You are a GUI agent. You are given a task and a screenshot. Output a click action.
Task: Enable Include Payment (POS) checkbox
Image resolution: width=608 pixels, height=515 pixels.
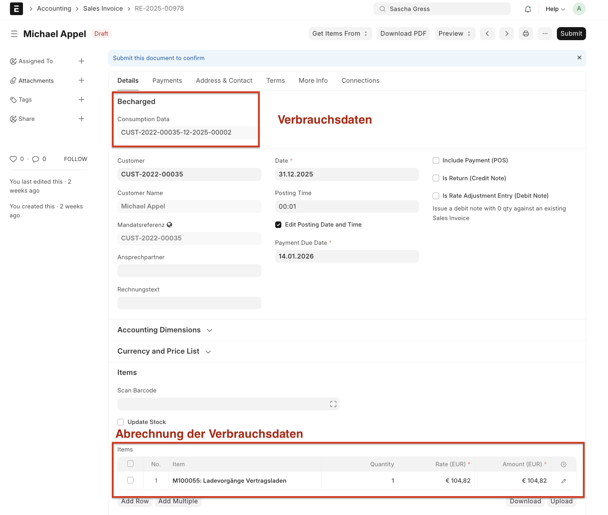436,160
